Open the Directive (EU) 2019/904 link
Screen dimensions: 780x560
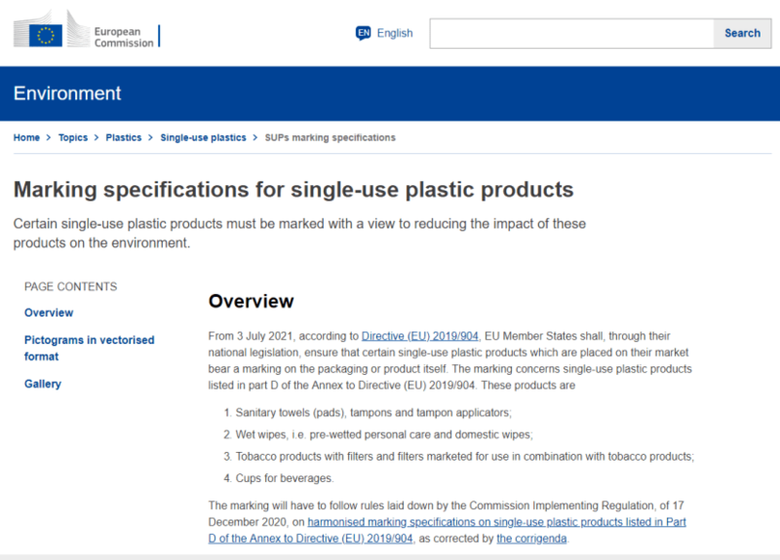click(x=420, y=336)
